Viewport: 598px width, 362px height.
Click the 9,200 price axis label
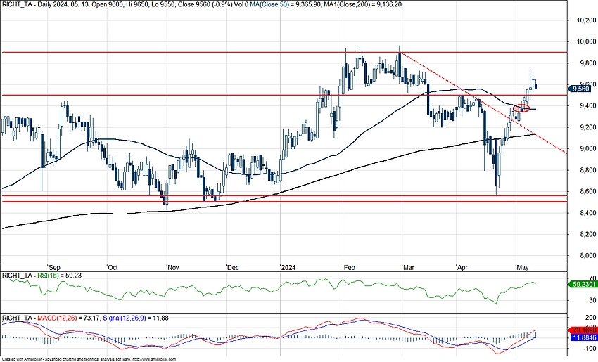pos(587,127)
